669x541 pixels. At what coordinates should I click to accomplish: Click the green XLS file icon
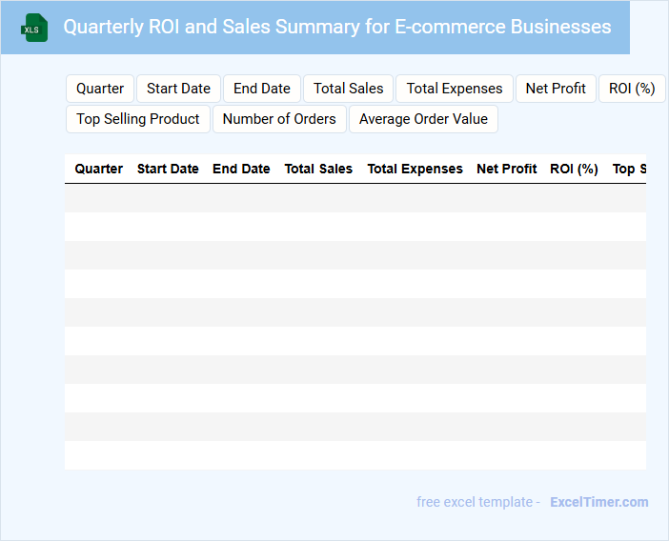click(34, 29)
